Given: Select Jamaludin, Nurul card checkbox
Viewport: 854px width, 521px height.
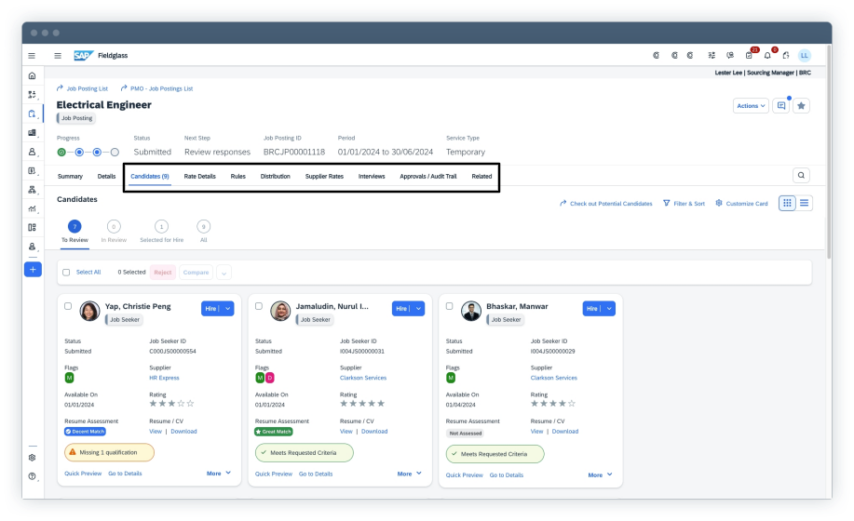Looking at the screenshot, I should tap(259, 306).
